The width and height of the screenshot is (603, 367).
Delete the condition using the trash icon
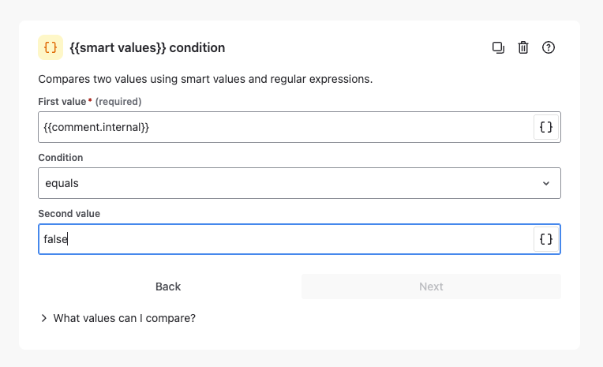tap(523, 47)
